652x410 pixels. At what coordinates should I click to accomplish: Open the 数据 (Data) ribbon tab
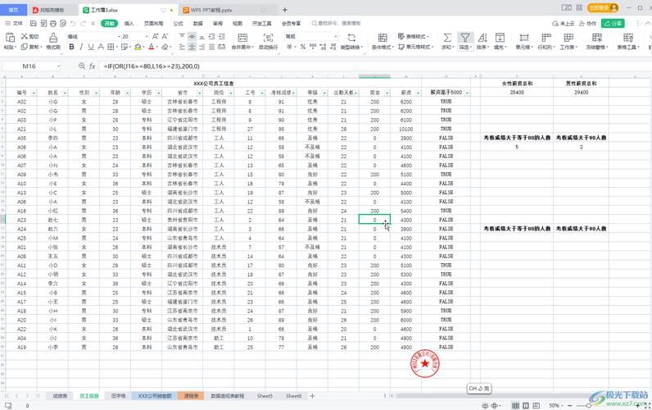[x=198, y=23]
